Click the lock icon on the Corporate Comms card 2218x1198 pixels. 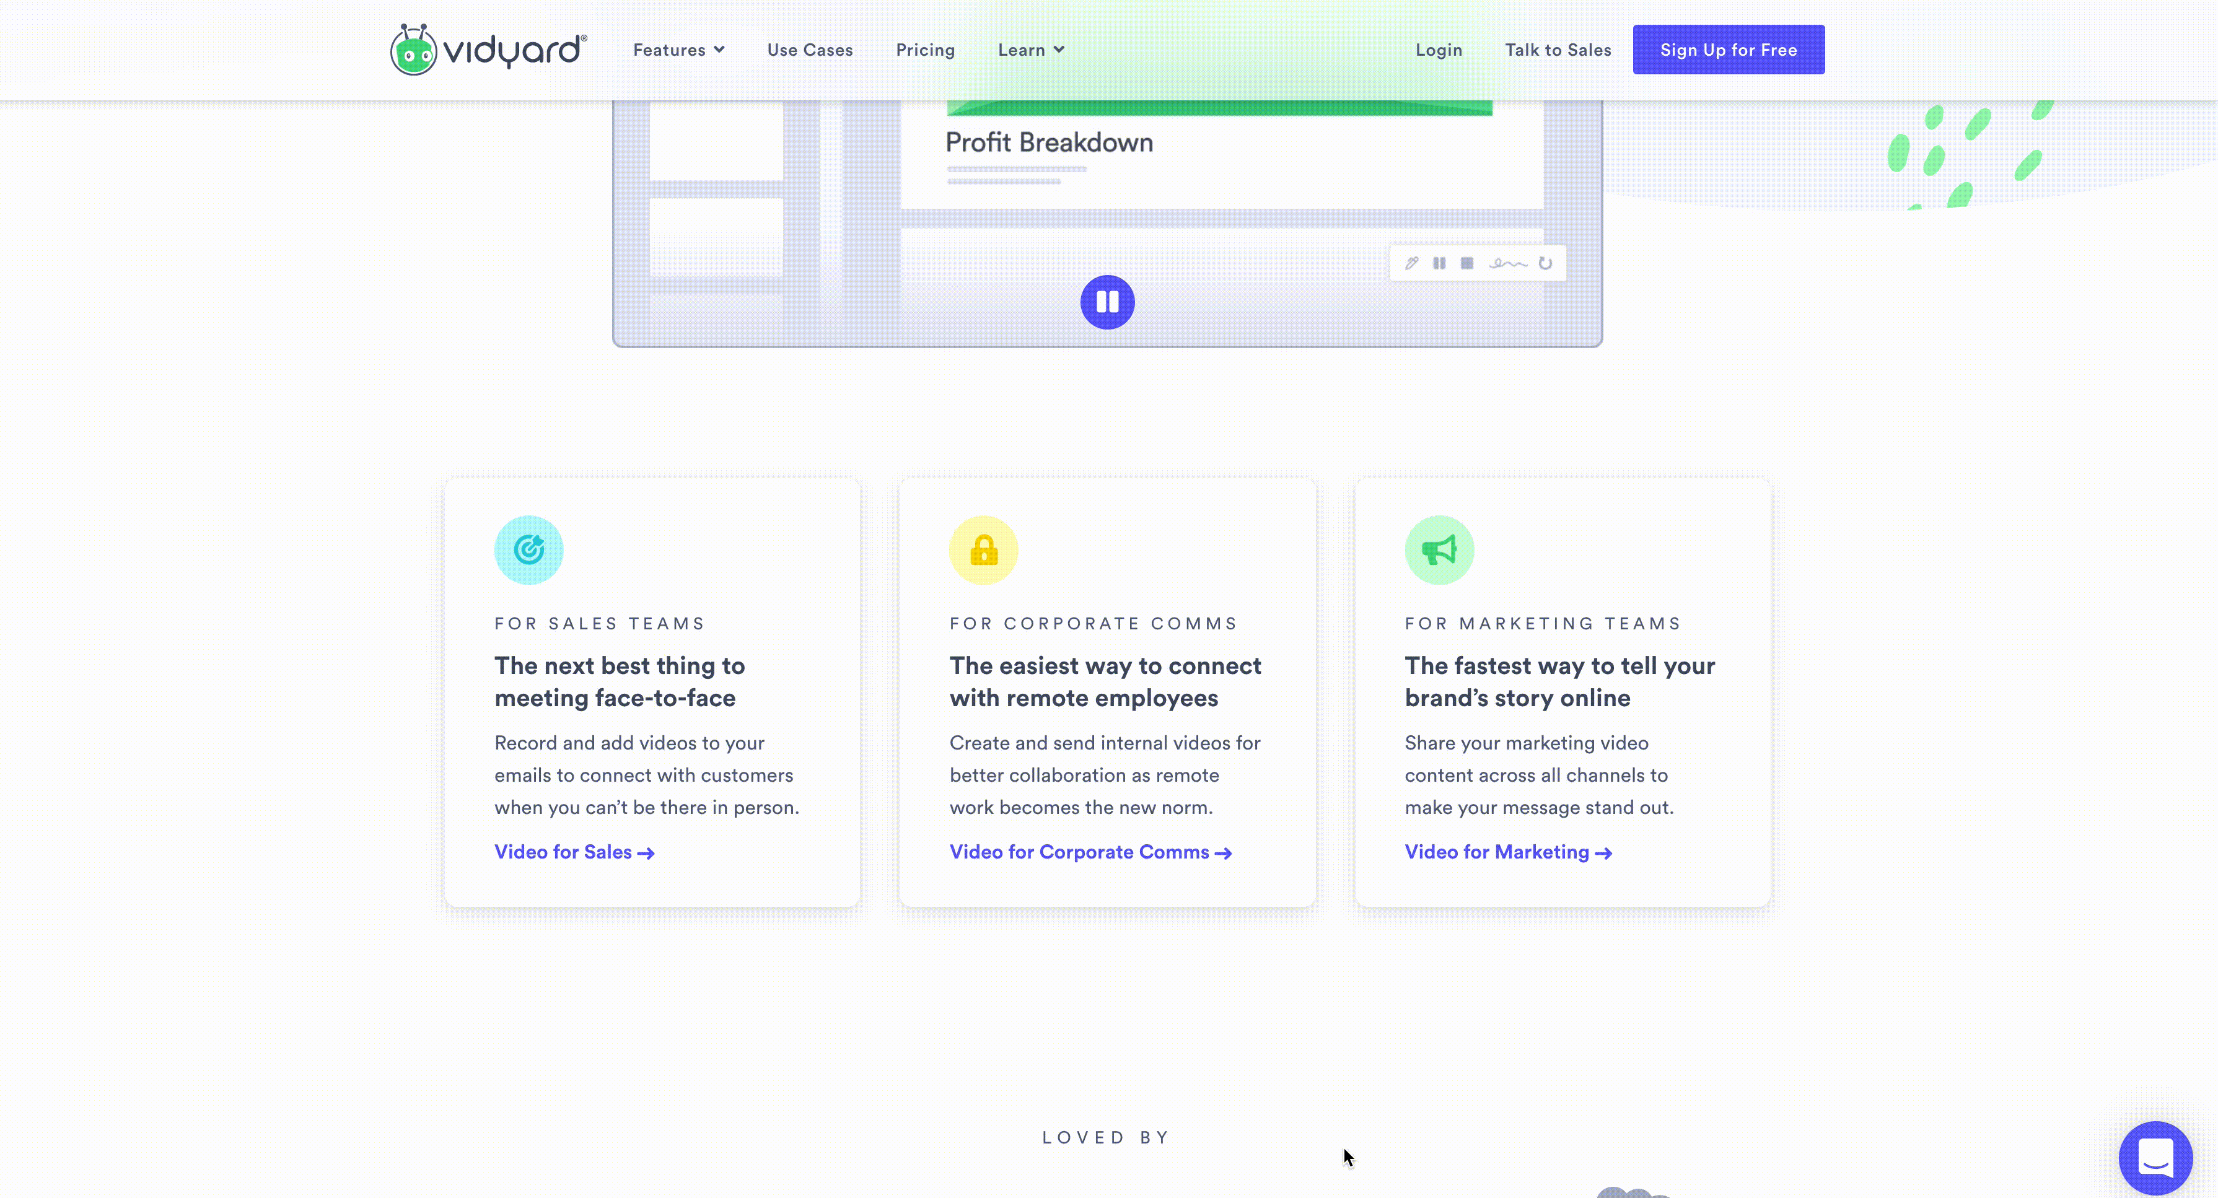(983, 549)
